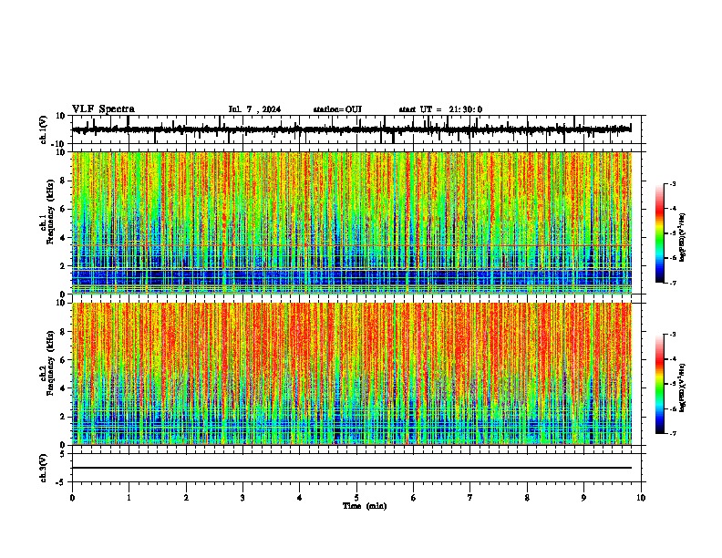722x558 pixels.
Task: Click the 'station=OUI' header label
Action: pos(337,109)
